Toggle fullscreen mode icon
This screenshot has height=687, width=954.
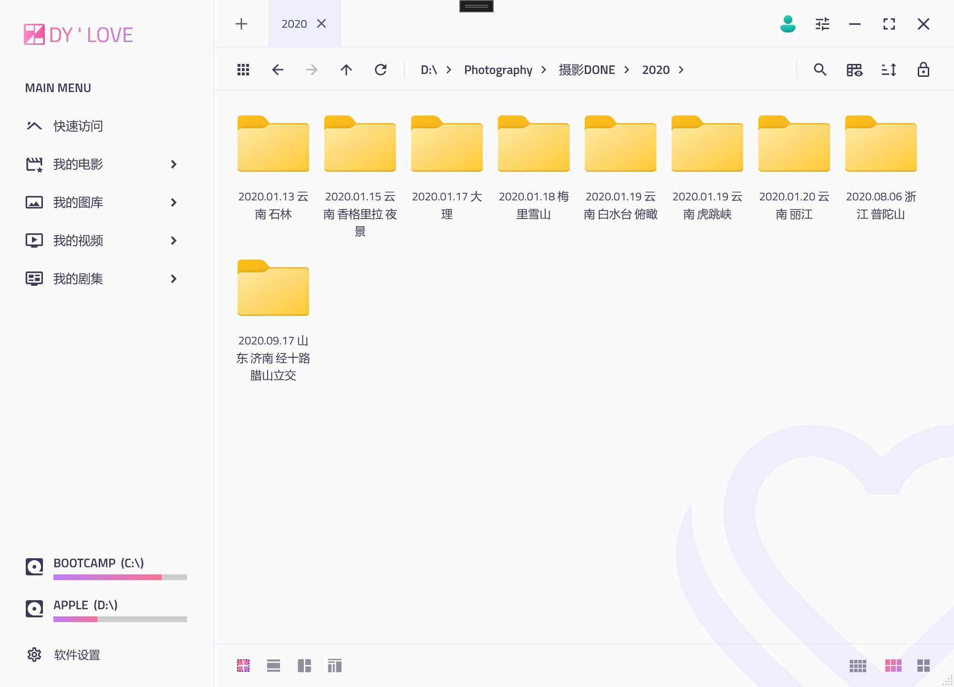[889, 24]
